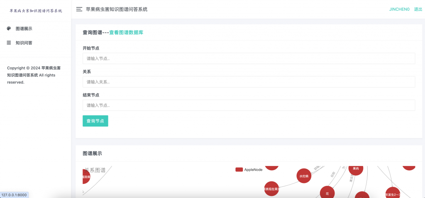This screenshot has width=425, height=198.
Task: Focus the 关系 input field
Action: point(249,82)
